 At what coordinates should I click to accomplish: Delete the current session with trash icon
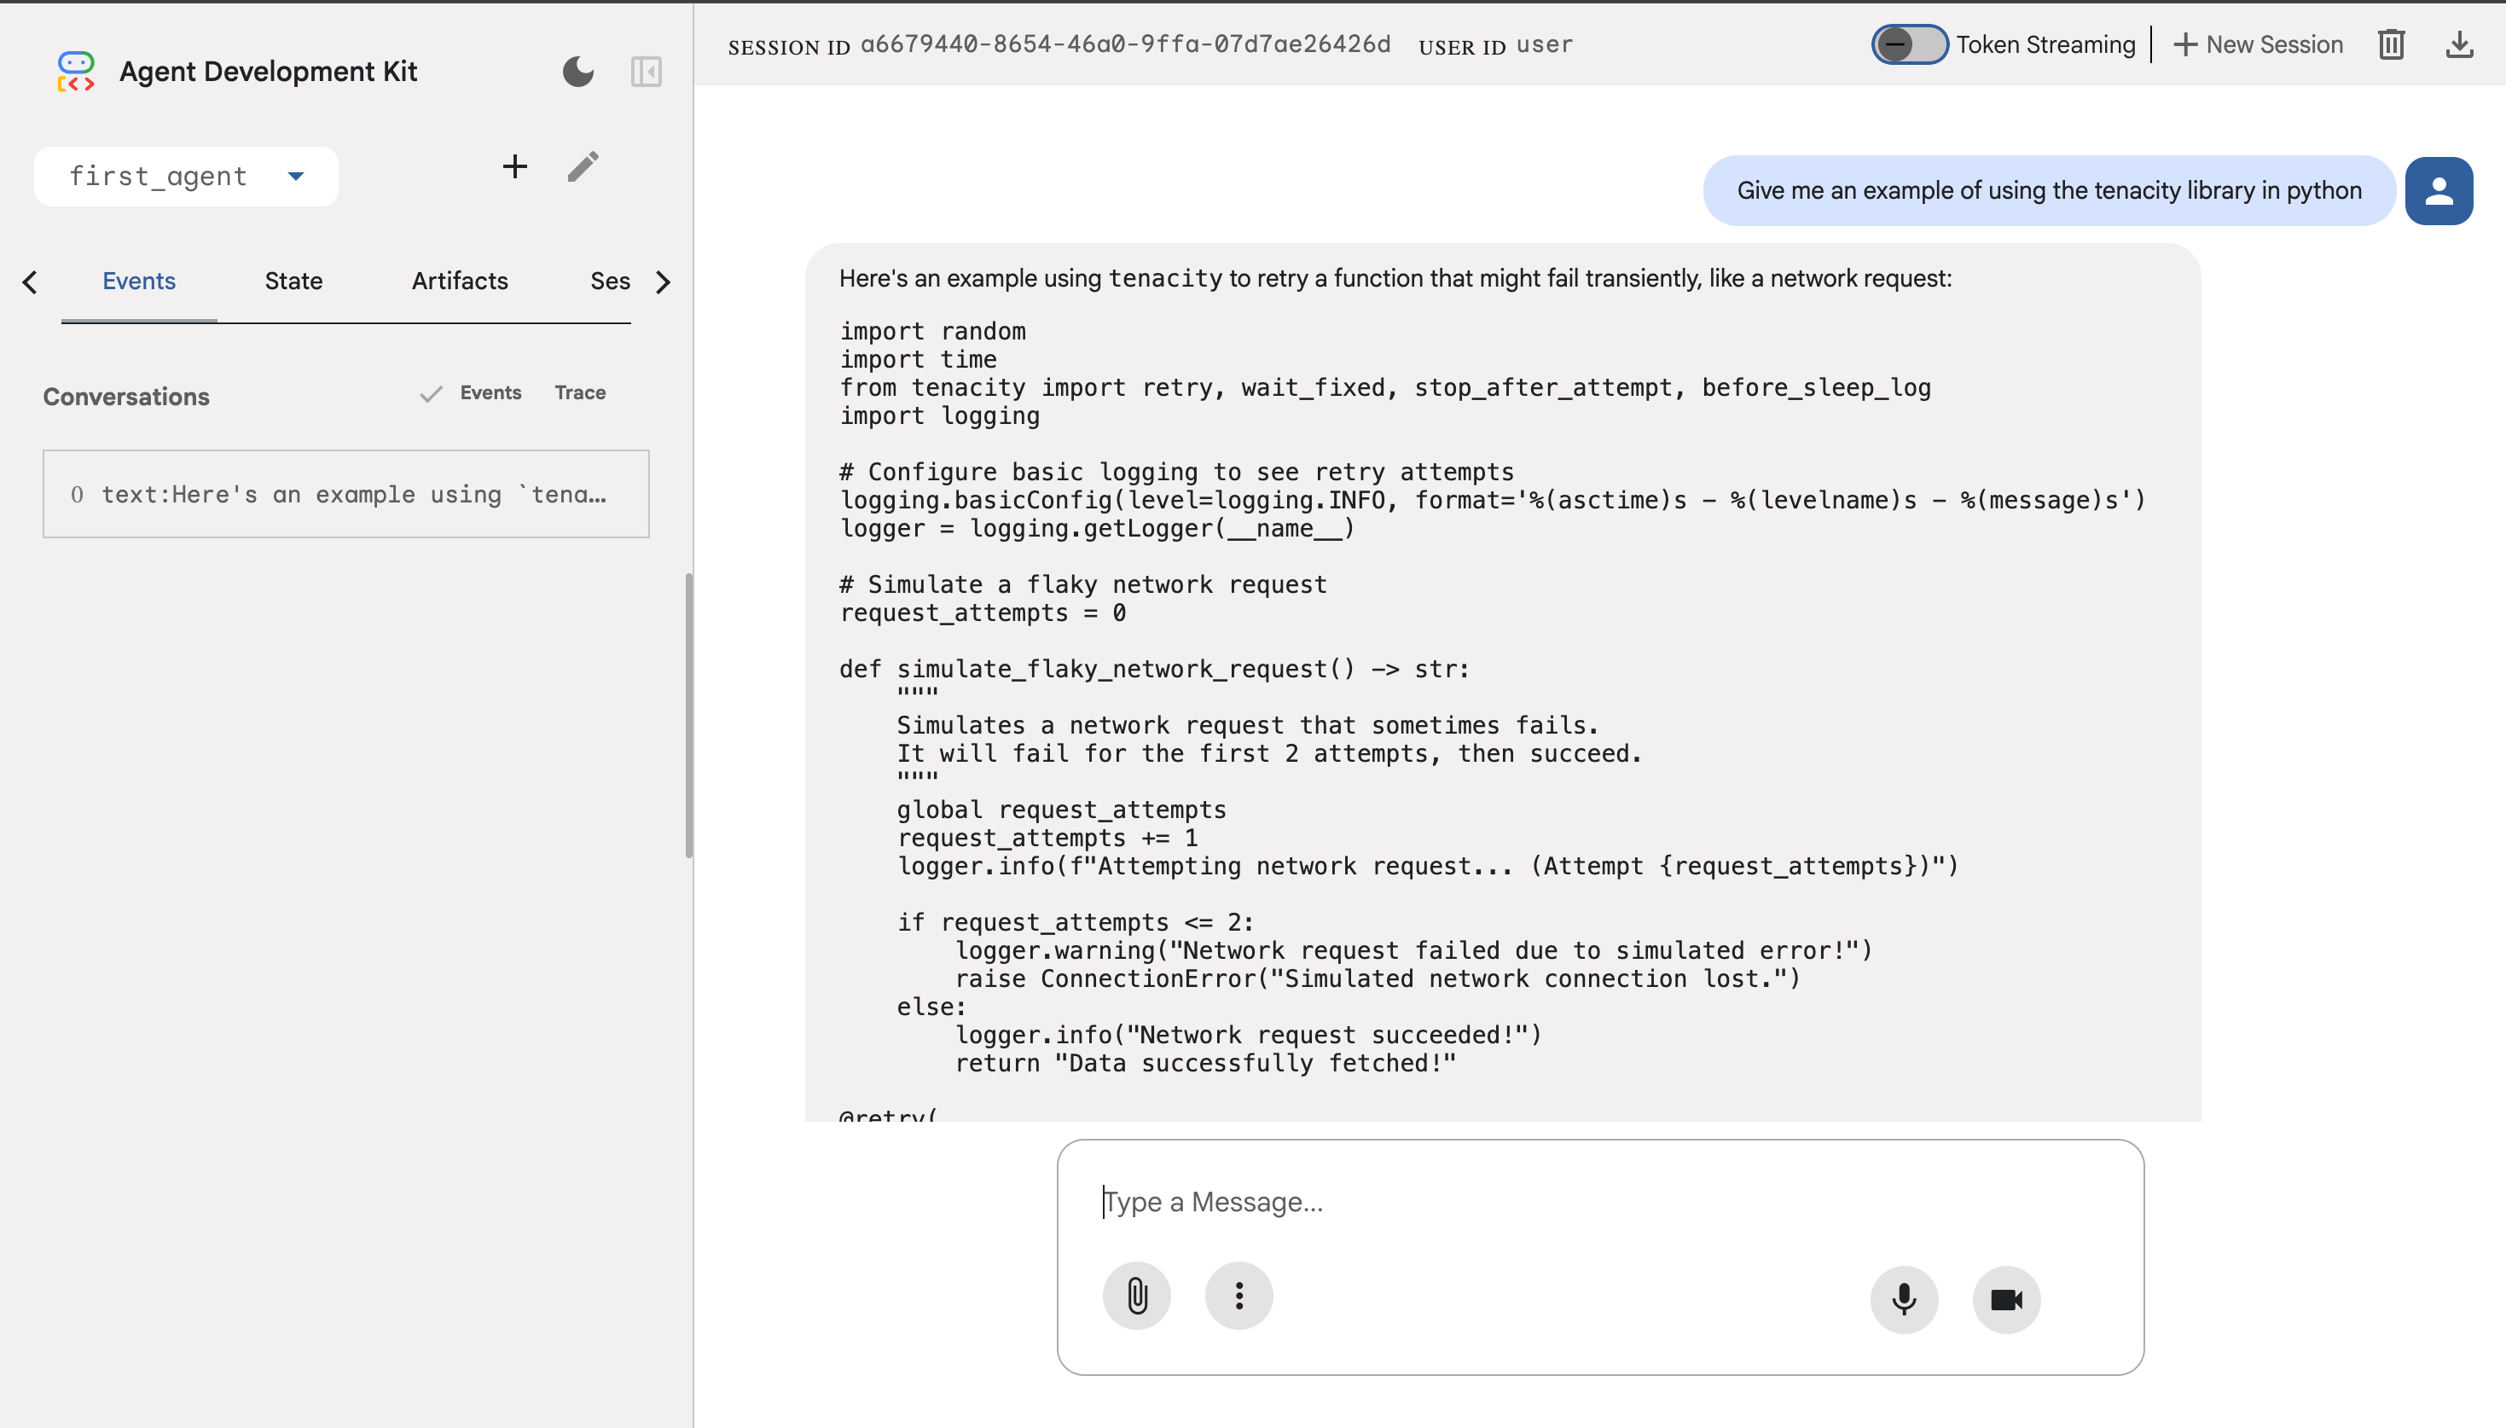click(2390, 45)
